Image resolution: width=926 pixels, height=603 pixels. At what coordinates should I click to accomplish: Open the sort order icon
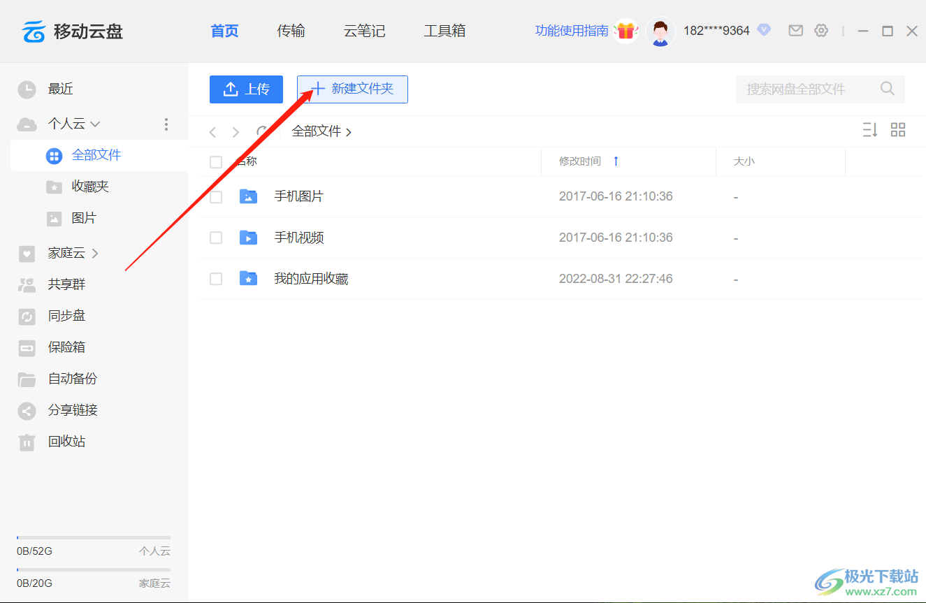(x=869, y=130)
